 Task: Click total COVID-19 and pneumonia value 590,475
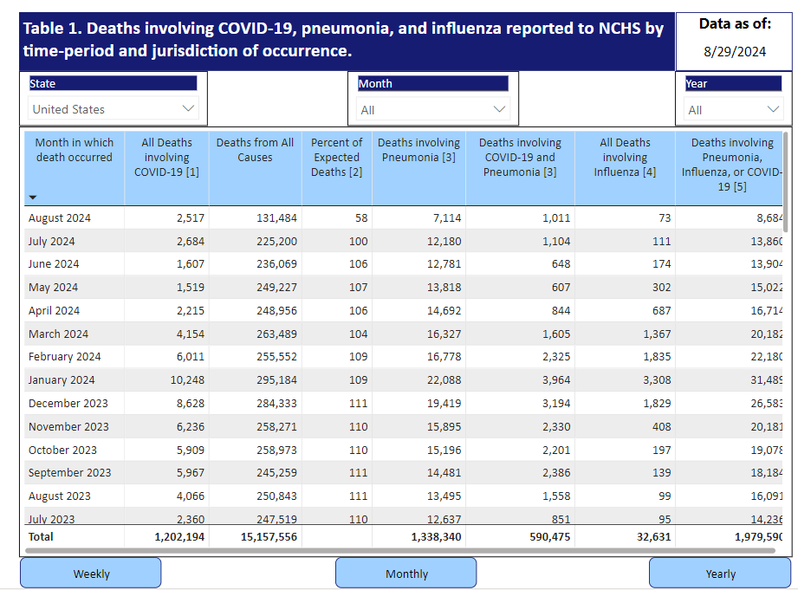coord(549,536)
